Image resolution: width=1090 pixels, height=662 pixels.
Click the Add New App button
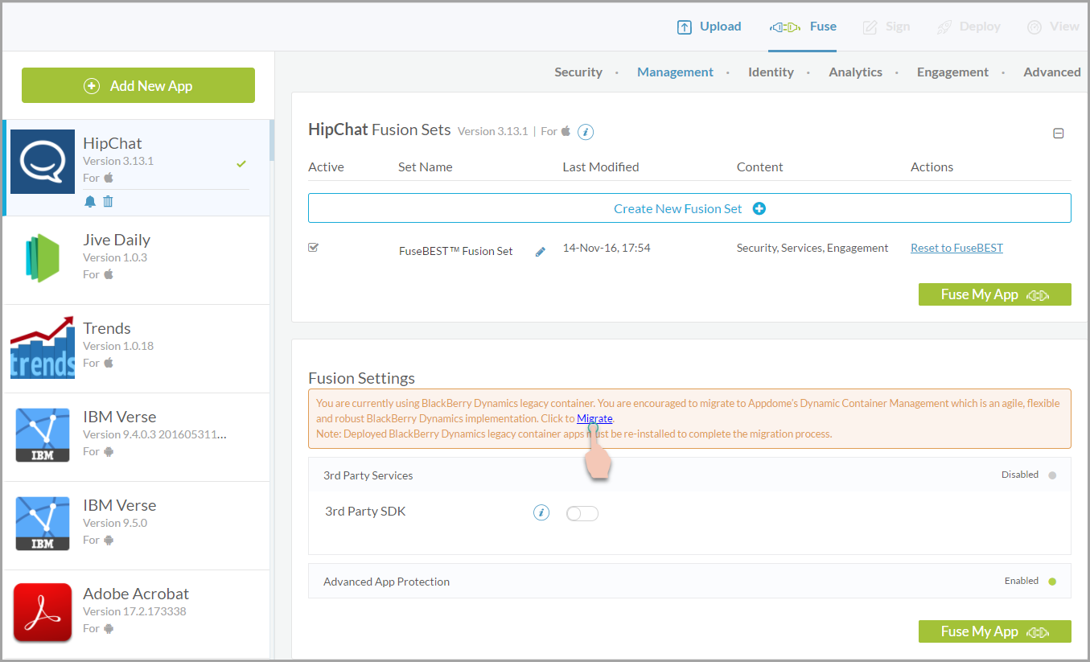[138, 85]
